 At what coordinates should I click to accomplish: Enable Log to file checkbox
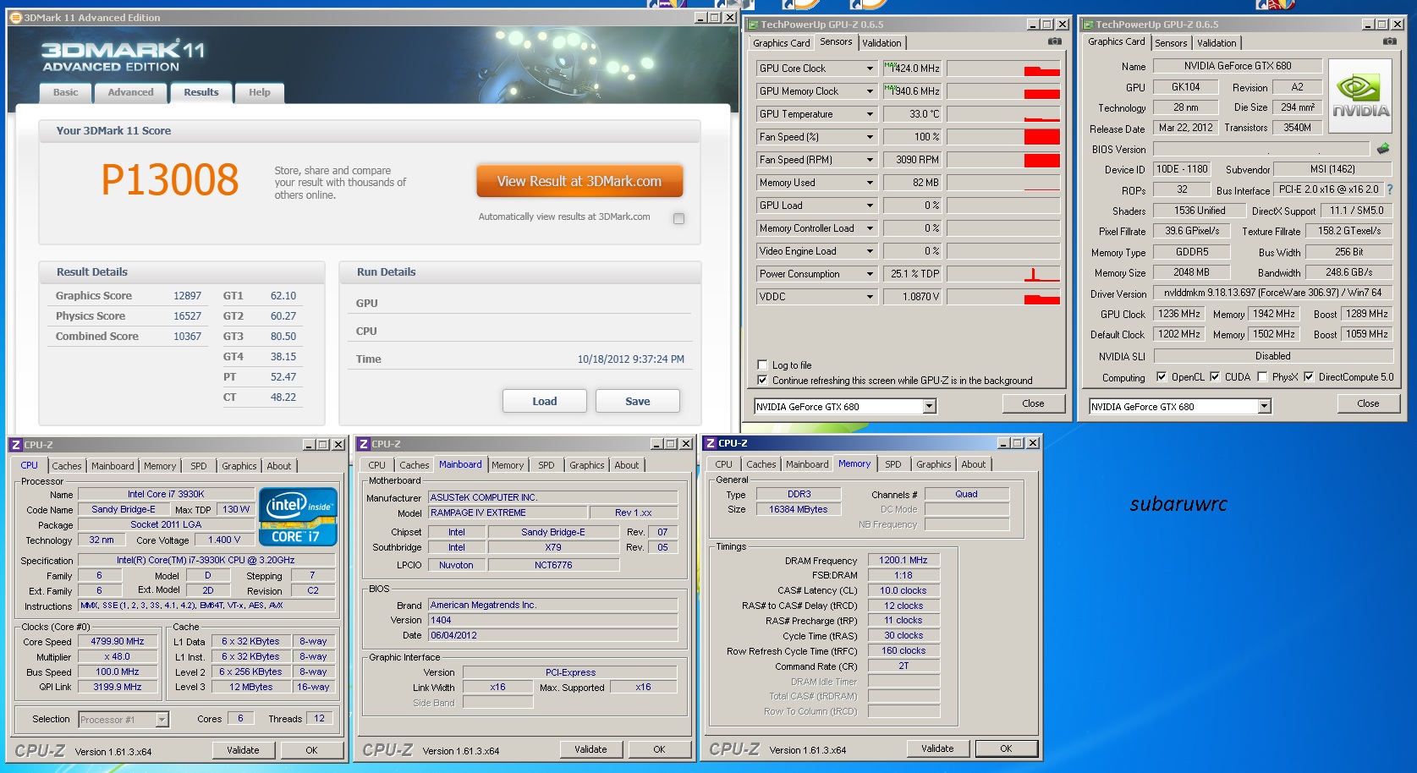(x=762, y=365)
